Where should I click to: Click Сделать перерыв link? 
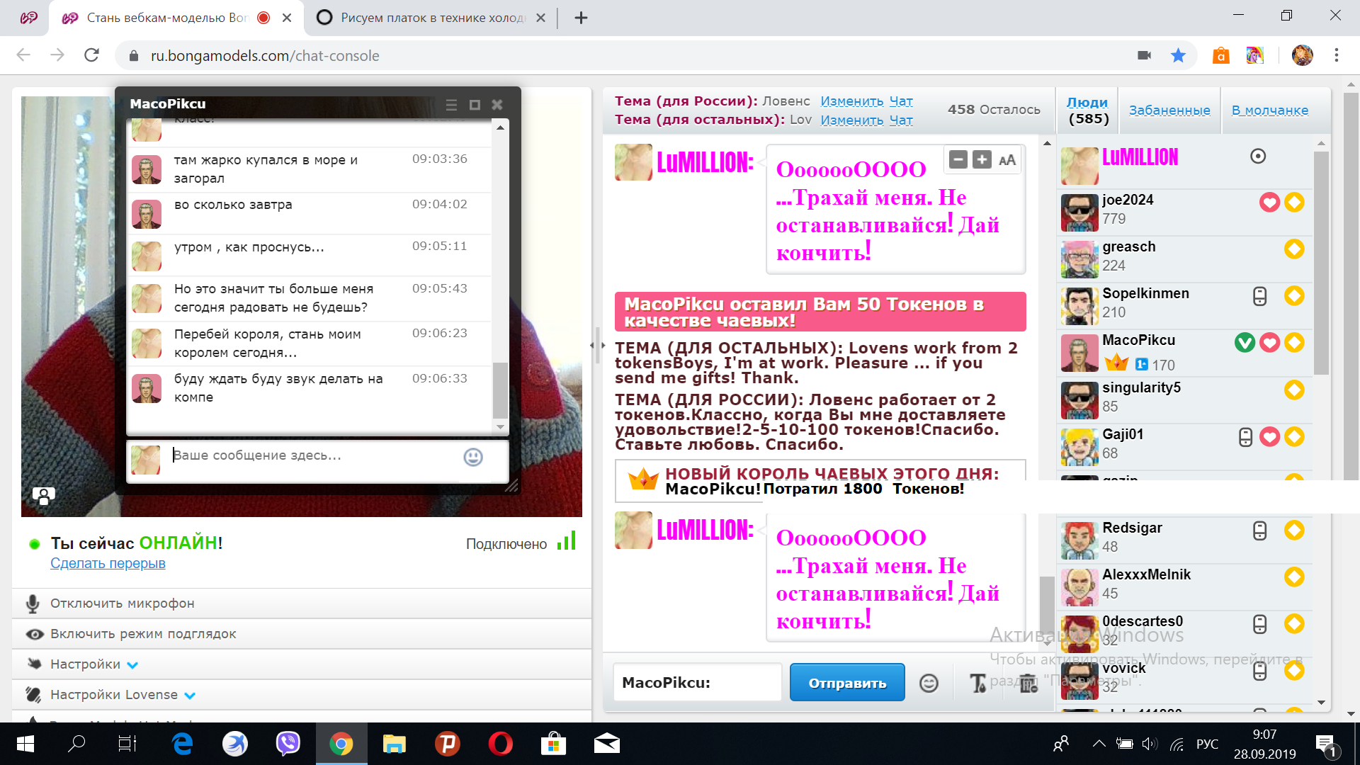point(108,563)
